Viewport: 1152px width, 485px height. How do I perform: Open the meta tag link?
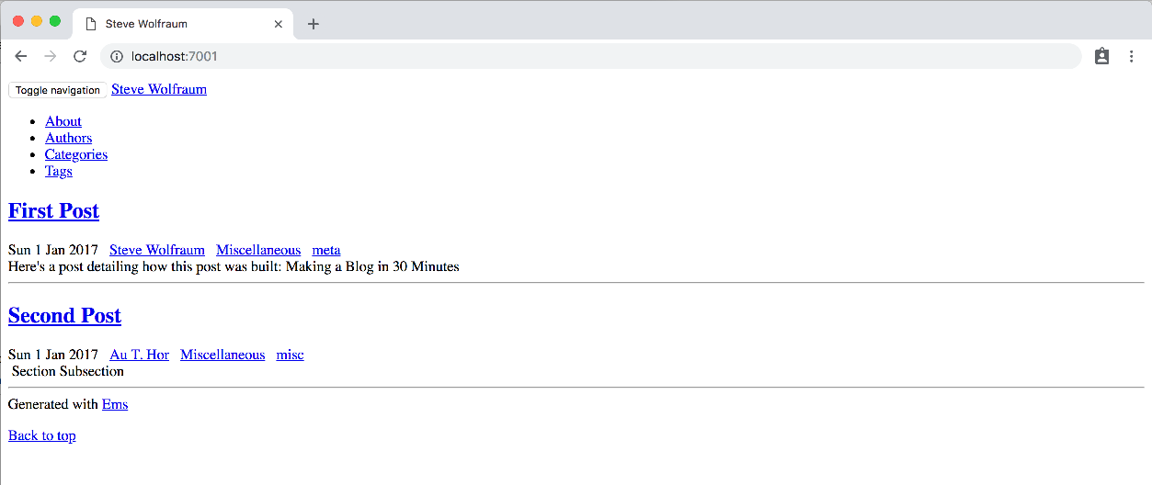coord(326,250)
